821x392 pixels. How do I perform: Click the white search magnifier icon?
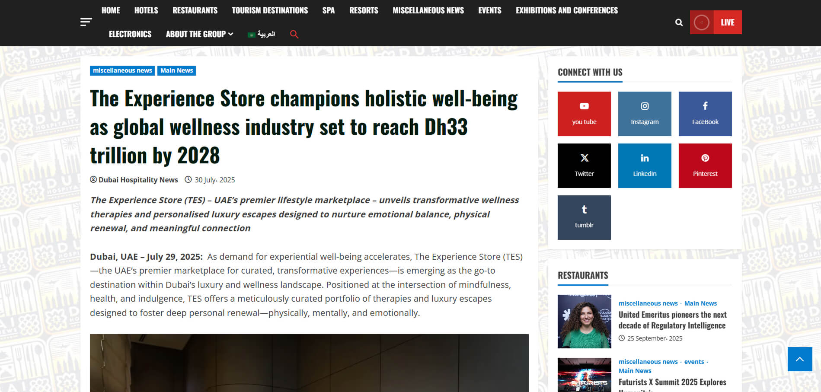pyautogui.click(x=679, y=22)
